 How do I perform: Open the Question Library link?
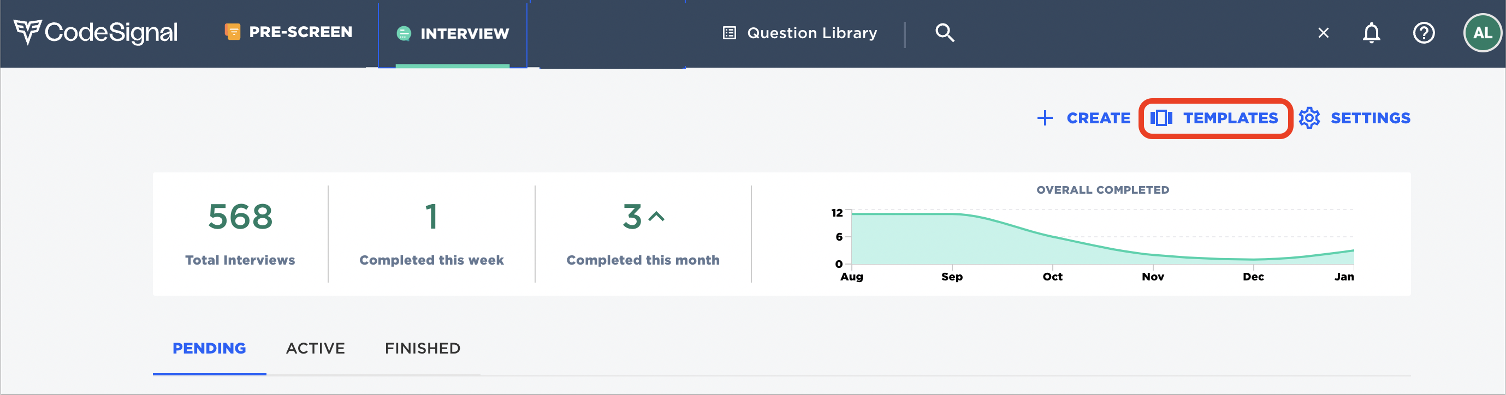[811, 33]
